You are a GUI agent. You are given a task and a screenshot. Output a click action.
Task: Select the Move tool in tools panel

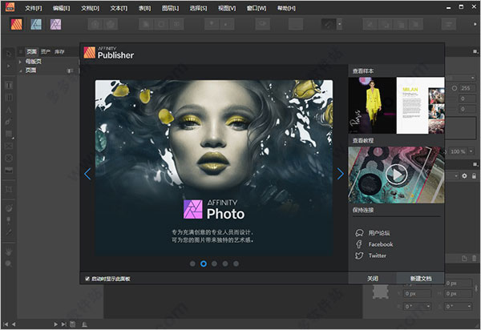9,54
